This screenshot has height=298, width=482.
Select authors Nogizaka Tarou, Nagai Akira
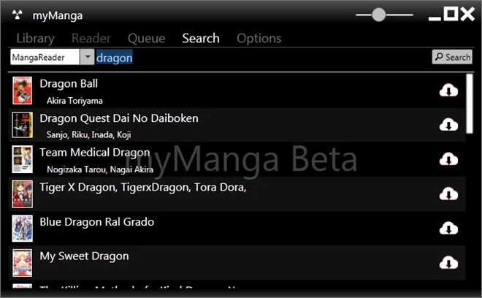(100, 169)
